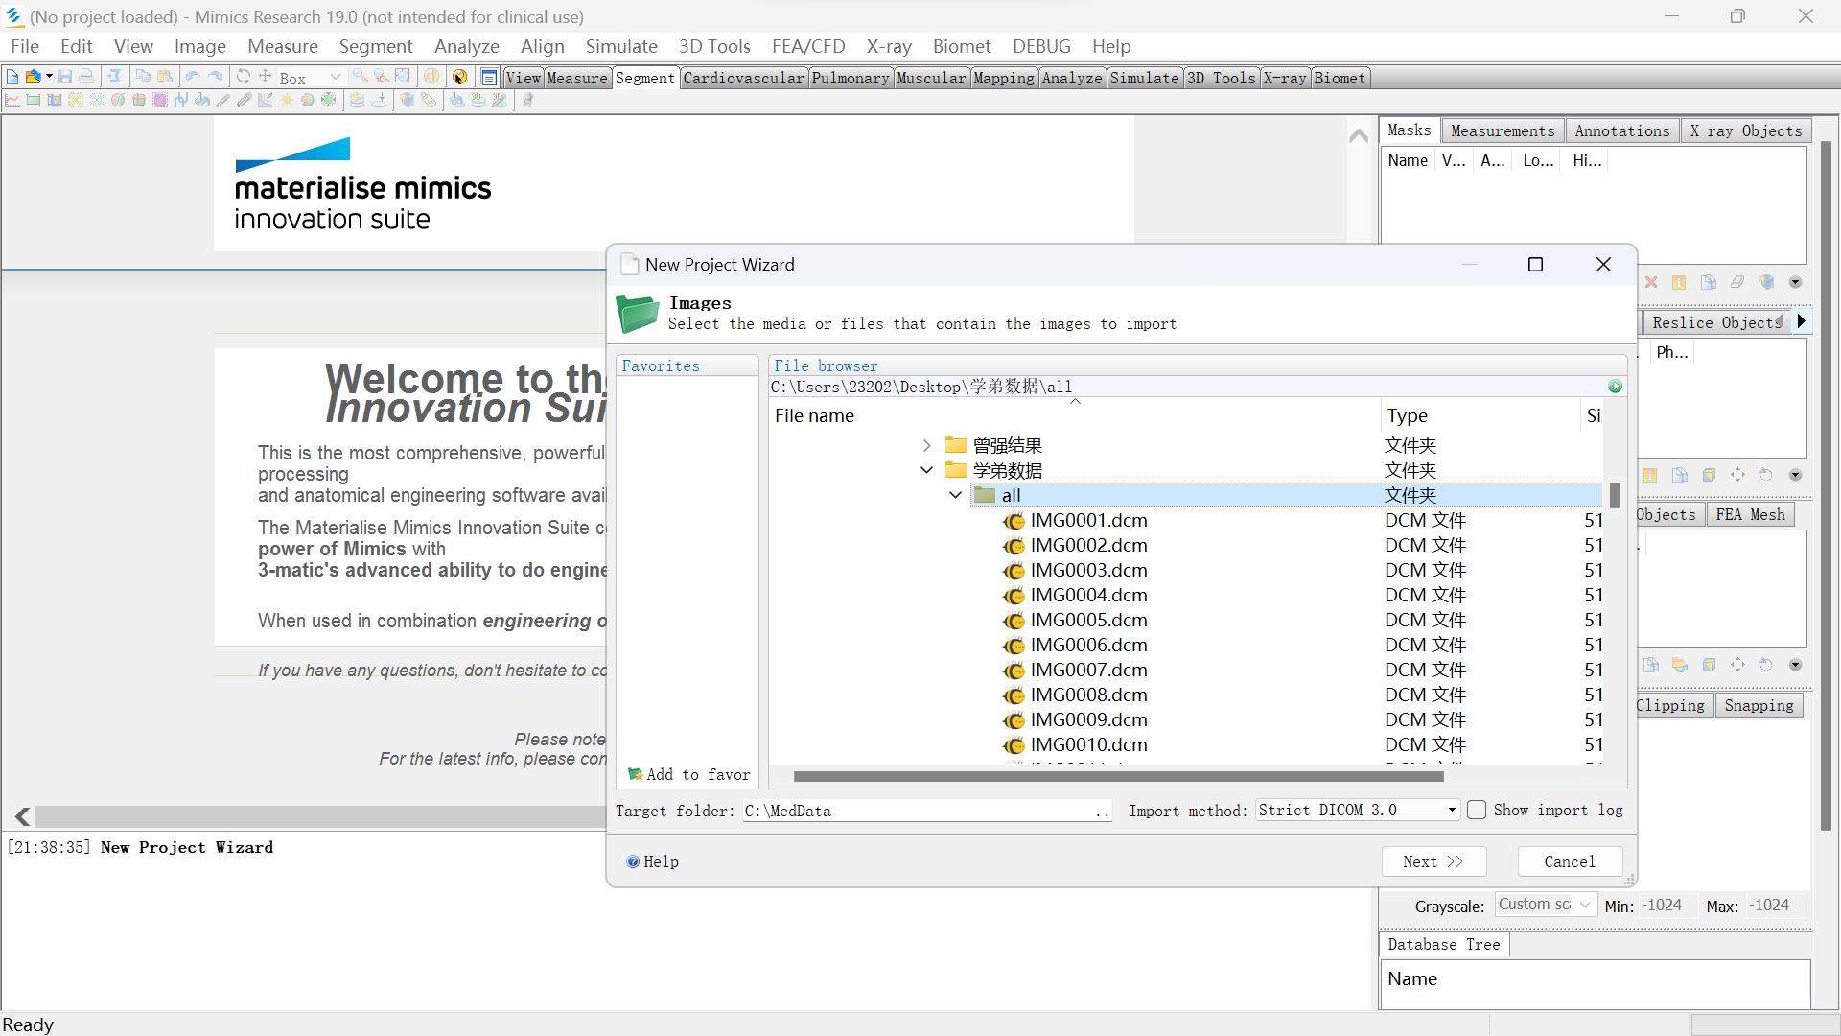Switch to the Annotations tab
This screenshot has height=1036, width=1841.
(1622, 130)
